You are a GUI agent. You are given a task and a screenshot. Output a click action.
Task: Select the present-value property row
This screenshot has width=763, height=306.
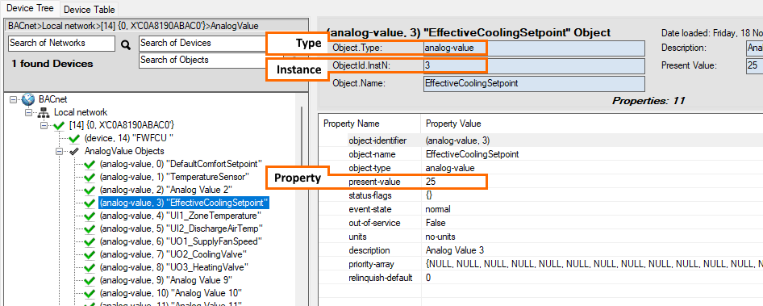tap(540, 182)
